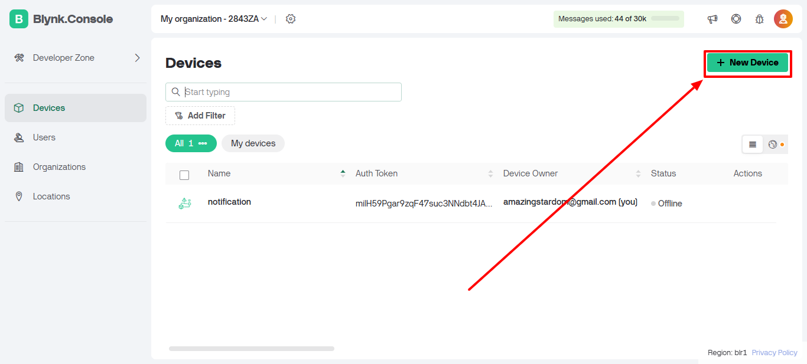Click the notification auth token cell

point(424,204)
